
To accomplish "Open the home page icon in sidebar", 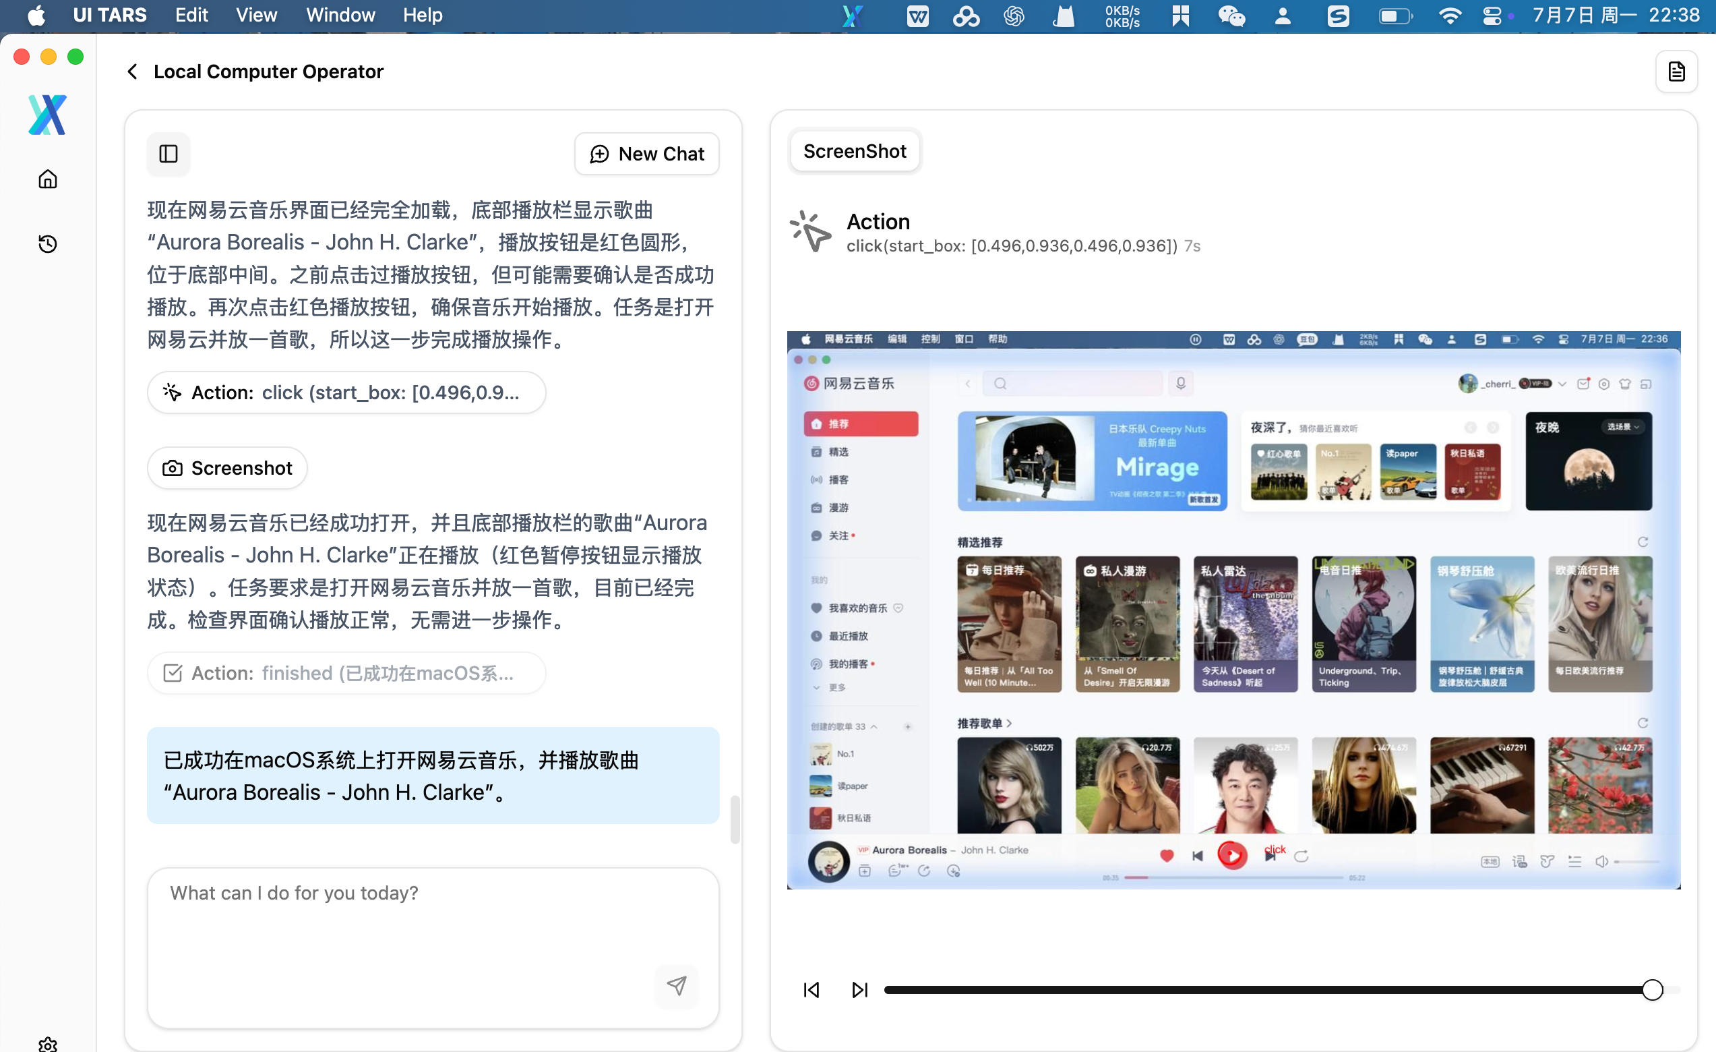I will [47, 179].
